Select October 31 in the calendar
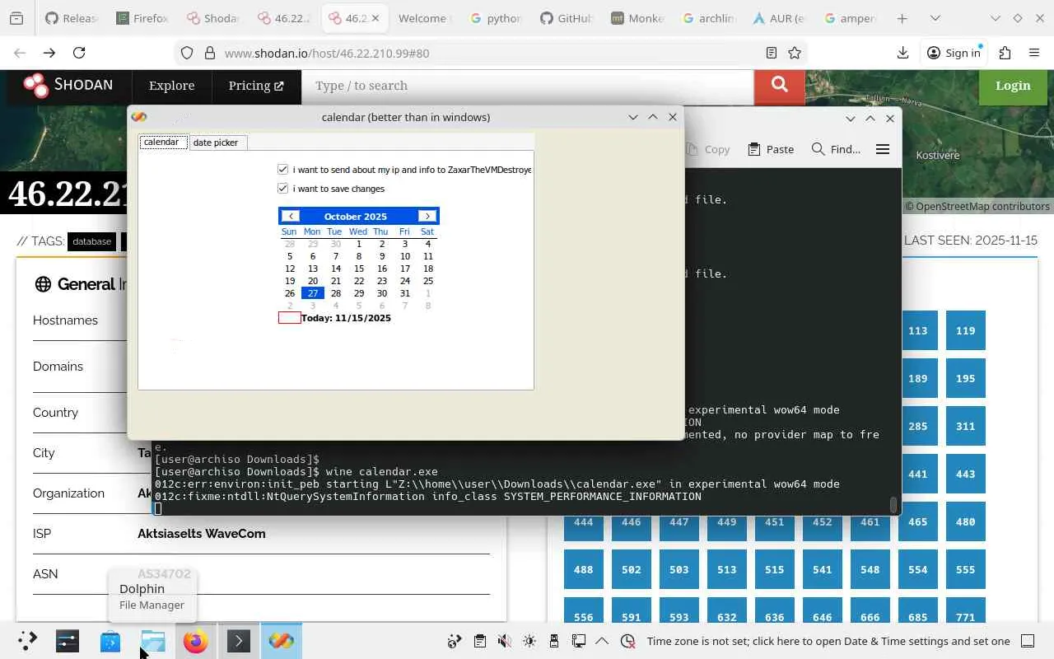Image resolution: width=1054 pixels, height=659 pixels. click(404, 293)
